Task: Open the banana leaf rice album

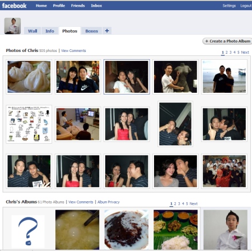Action: [x=175, y=230]
